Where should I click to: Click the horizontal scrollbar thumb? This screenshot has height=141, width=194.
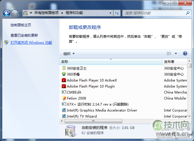[93, 121]
